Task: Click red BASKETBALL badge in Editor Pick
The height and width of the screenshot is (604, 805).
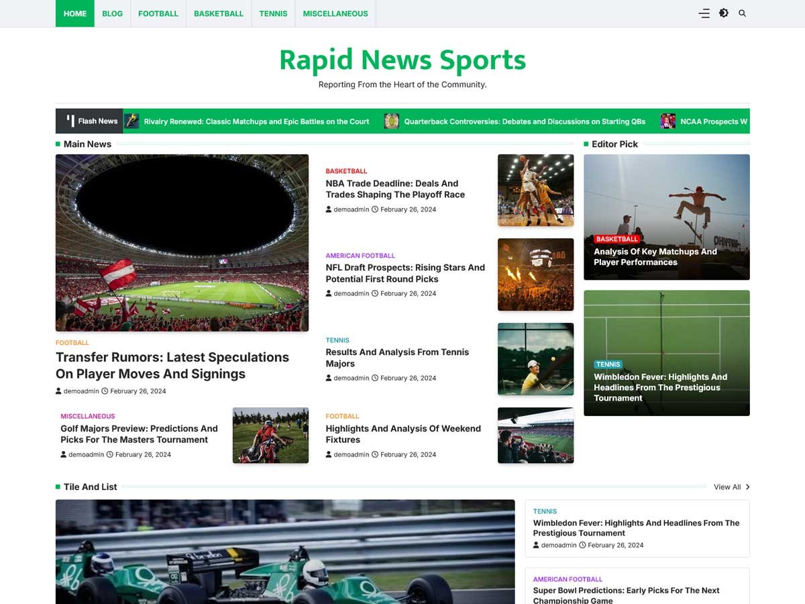Action: tap(617, 239)
